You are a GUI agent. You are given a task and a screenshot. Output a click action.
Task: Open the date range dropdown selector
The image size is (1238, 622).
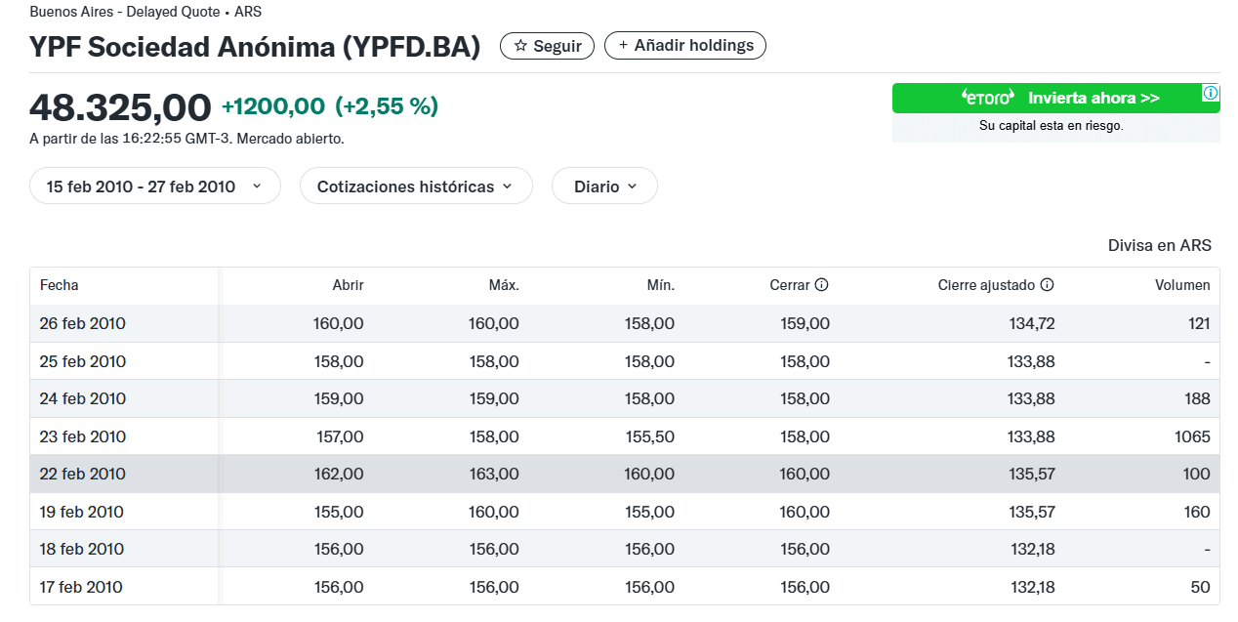(x=155, y=187)
